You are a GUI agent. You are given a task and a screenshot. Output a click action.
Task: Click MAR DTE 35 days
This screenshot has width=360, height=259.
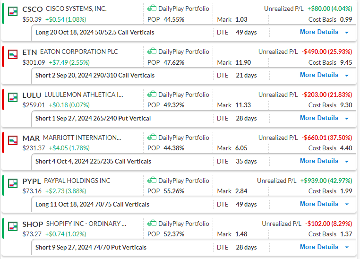point(246,162)
